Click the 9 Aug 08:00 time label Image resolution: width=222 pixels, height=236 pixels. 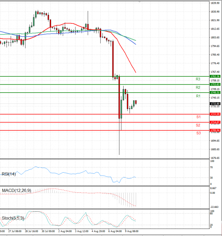(x=132, y=231)
